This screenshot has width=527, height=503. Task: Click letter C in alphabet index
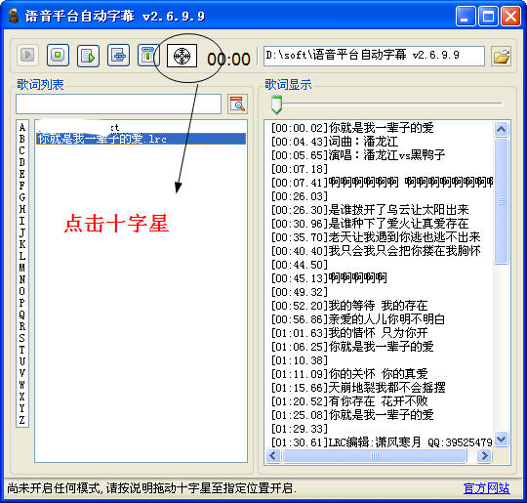pyautogui.click(x=22, y=150)
